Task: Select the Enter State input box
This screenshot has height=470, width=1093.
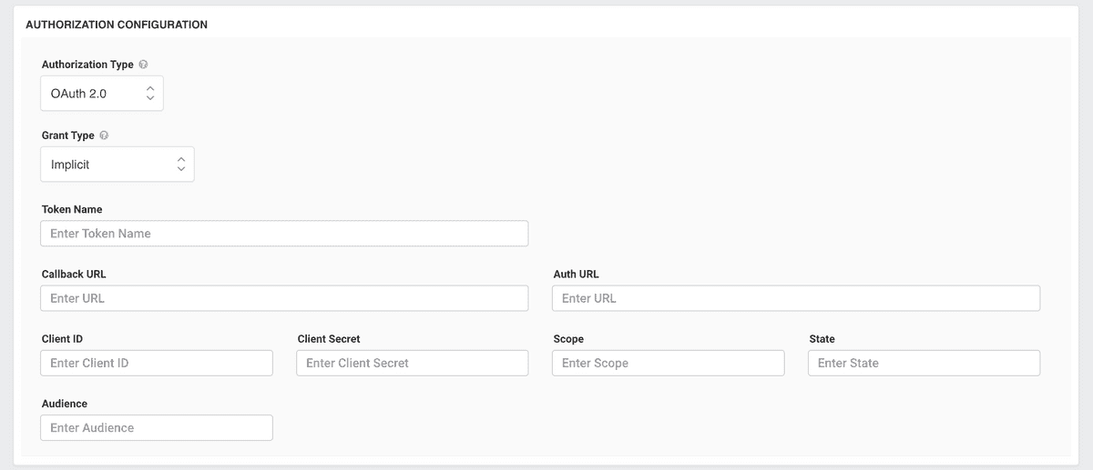Action: tap(924, 363)
